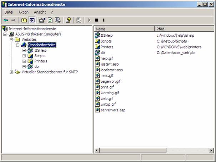Select pagerror.gif in the file list
This screenshot has height=162, width=216.
[110, 81]
